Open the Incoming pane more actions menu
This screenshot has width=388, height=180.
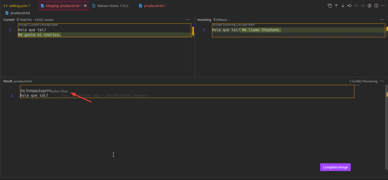click(382, 20)
